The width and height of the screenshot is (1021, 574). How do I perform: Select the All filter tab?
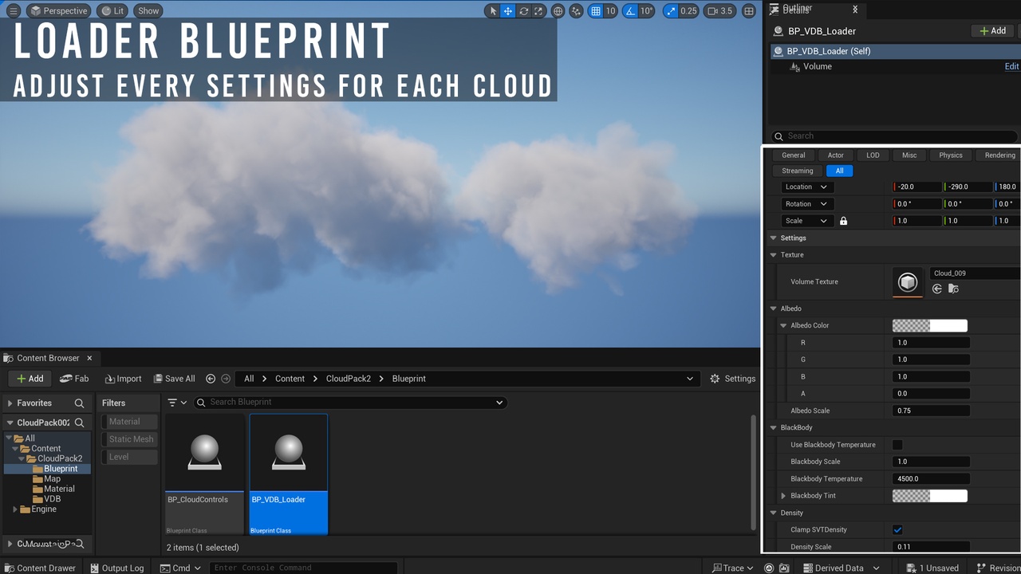[x=839, y=171]
